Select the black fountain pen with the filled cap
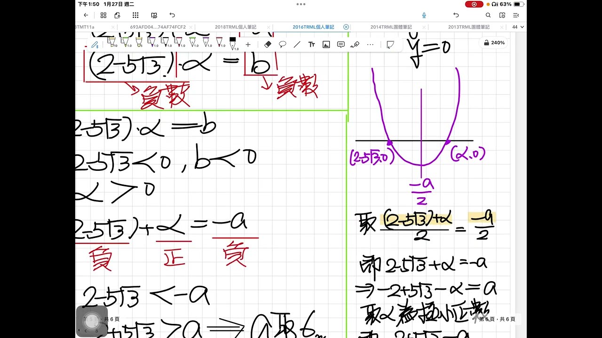This screenshot has width=602, height=338. pyautogui.click(x=233, y=43)
